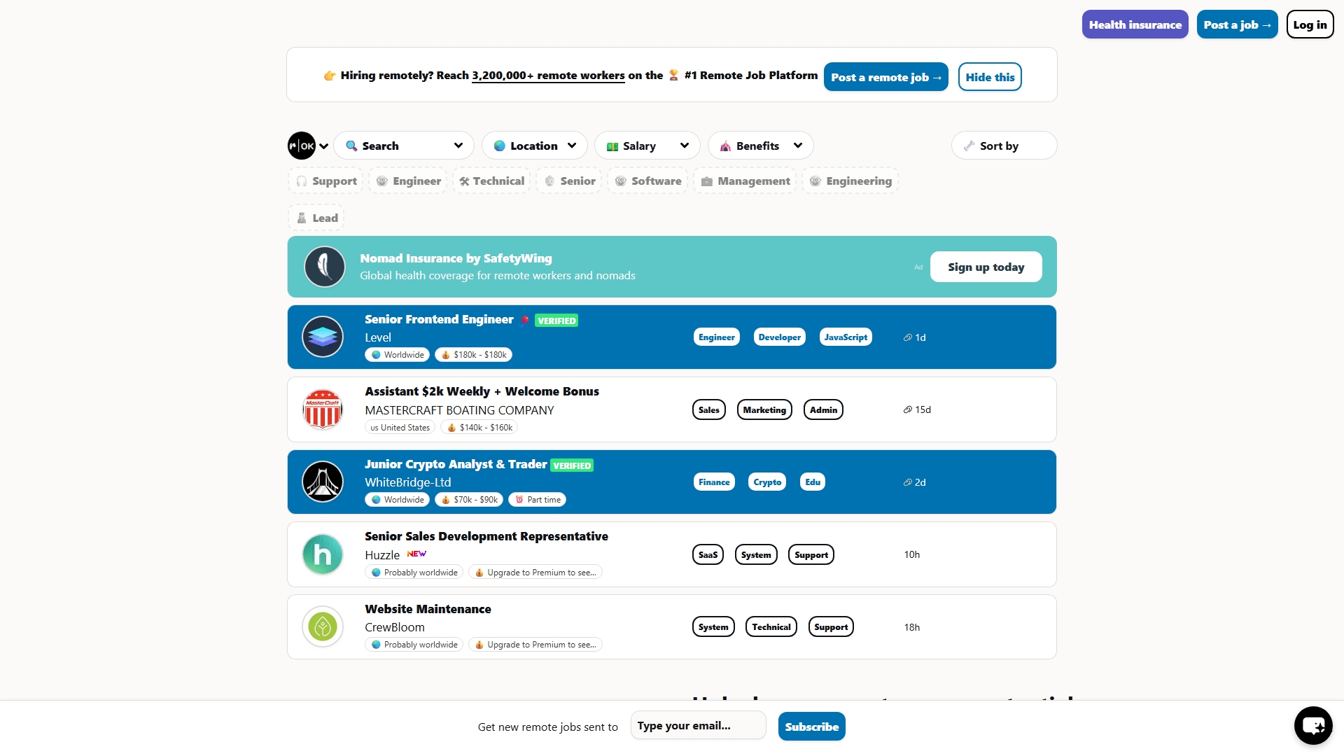This screenshot has height=756, width=1344.
Task: Expand the Benefits dropdown
Action: 761,146
